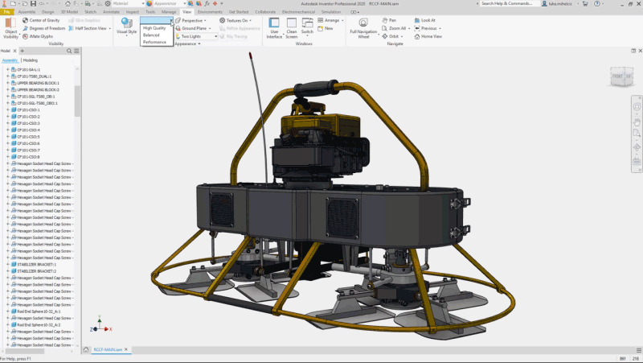Expand the UPPER BEARING BLOCK:1 node
Screen dimensions: 643x363
(7, 83)
